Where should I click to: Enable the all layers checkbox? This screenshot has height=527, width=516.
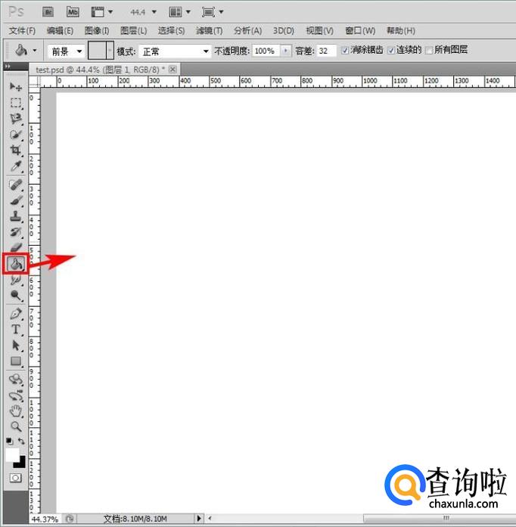click(429, 51)
